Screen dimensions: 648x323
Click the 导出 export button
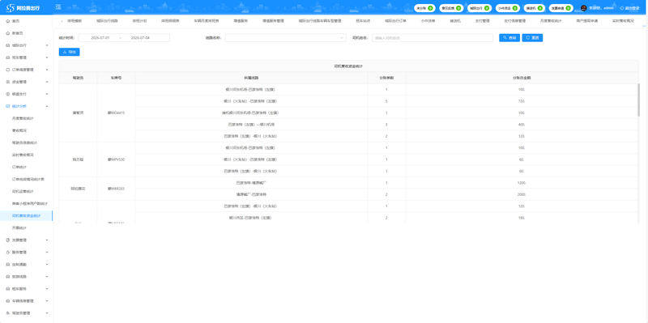70,52
